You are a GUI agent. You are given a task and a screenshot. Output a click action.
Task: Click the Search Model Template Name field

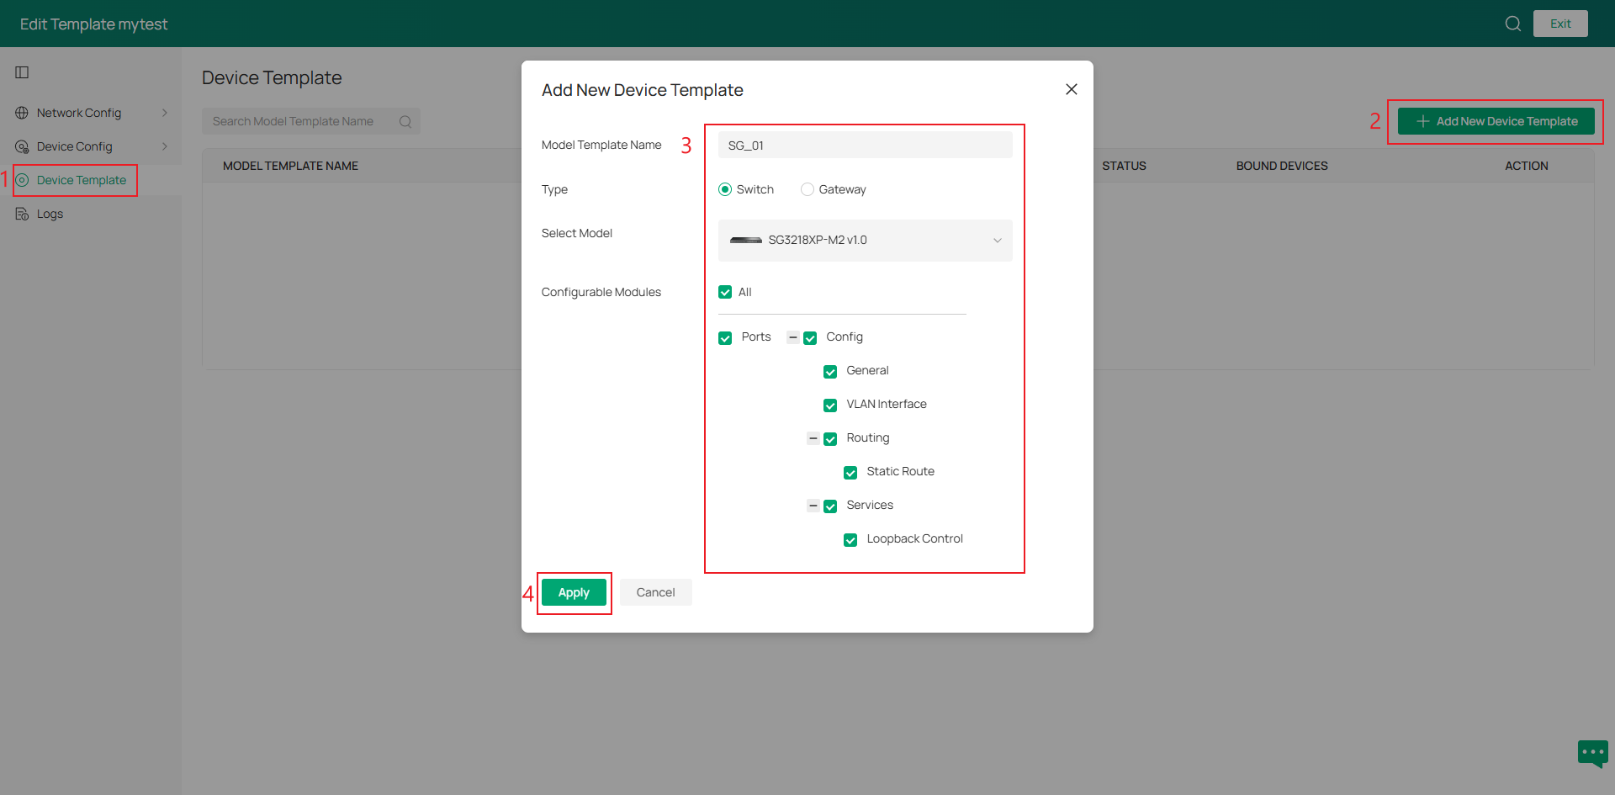tap(311, 121)
